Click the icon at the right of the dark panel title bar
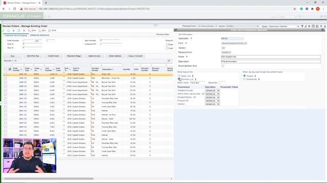 [x=323, y=30]
